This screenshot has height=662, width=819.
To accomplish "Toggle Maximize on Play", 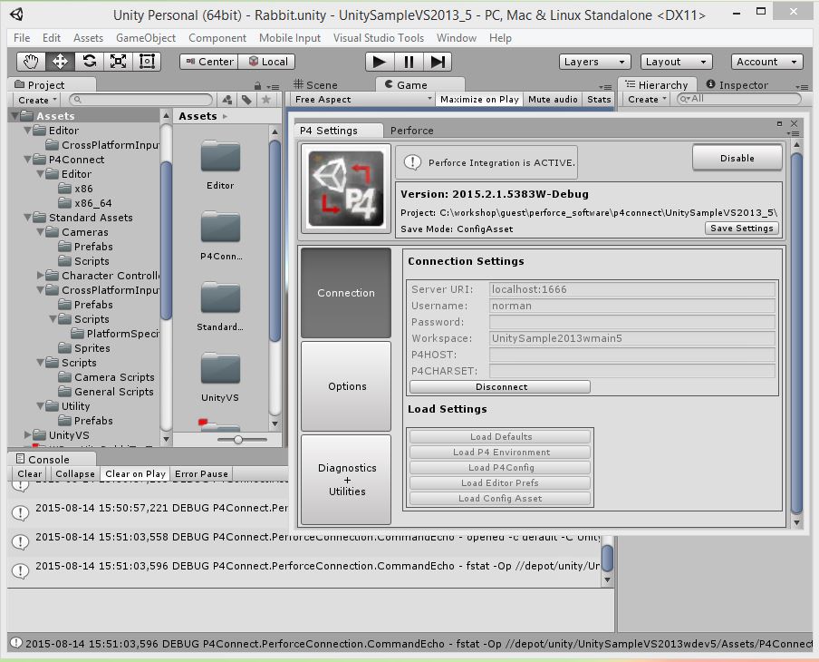I will tap(479, 100).
